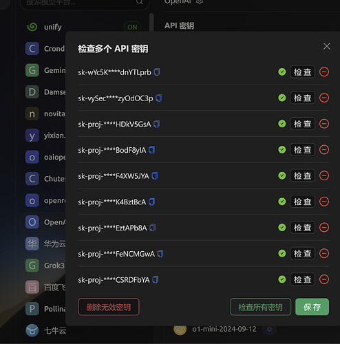Check the key ending HDkV5GsA
Viewport: 340px width, 344px height.
tap(302, 124)
